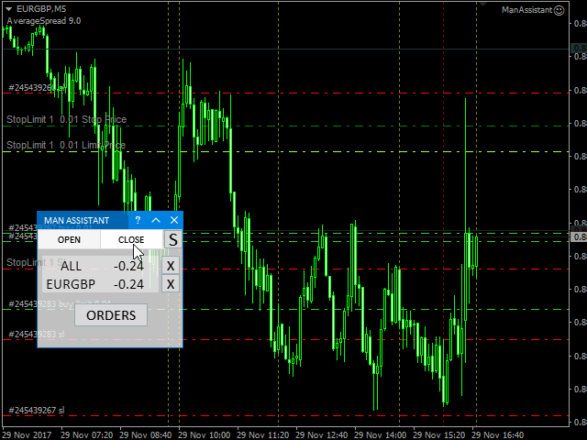Click the #245439267 sl level label

coord(37,411)
